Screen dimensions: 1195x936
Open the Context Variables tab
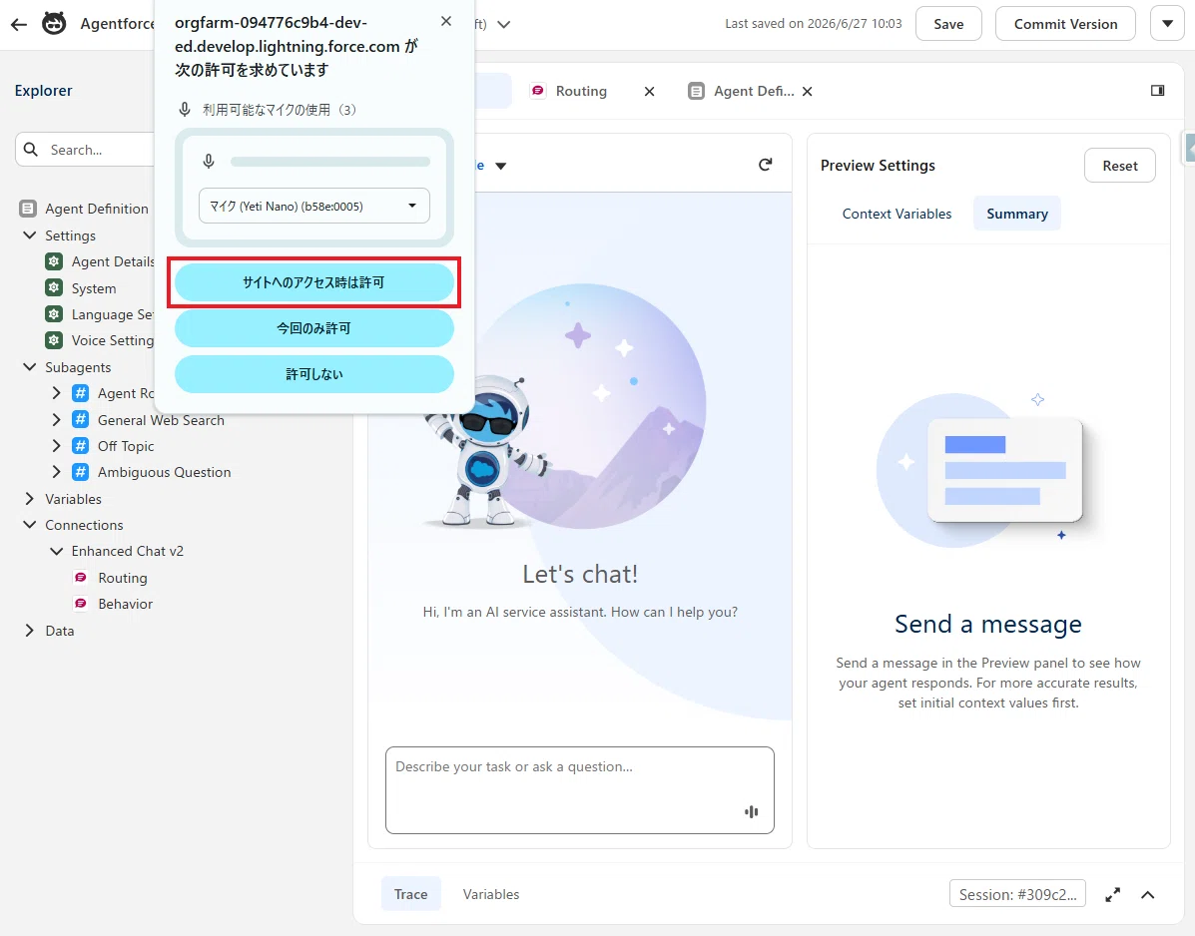[896, 214]
